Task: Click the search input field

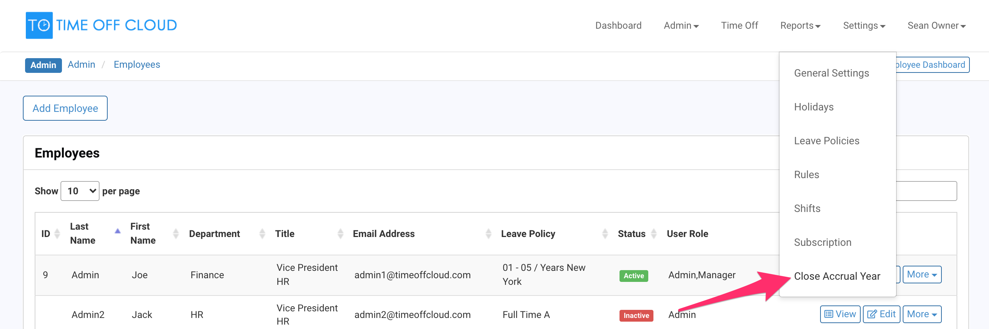Action: coord(926,191)
